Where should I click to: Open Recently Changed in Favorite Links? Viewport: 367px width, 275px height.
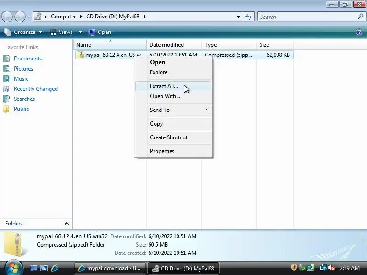36,89
